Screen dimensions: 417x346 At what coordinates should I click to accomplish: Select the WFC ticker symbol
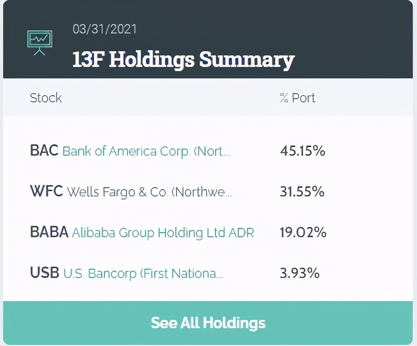[47, 191]
